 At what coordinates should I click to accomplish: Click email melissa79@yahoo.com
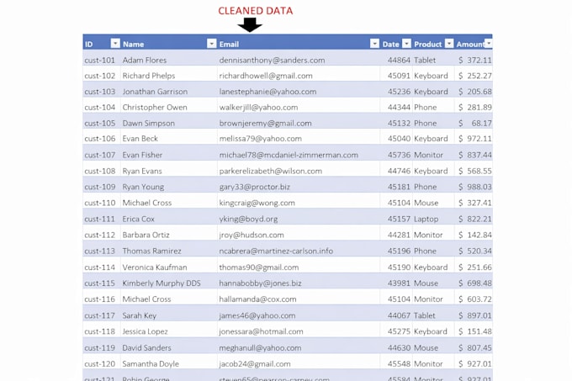click(260, 139)
